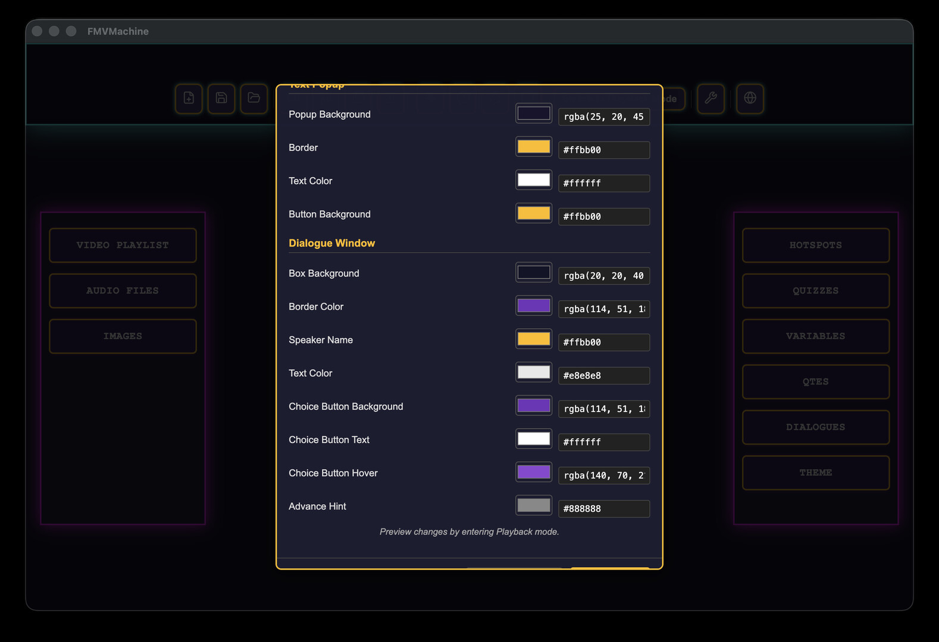Open the Dialogues button
The width and height of the screenshot is (939, 642).
(816, 427)
